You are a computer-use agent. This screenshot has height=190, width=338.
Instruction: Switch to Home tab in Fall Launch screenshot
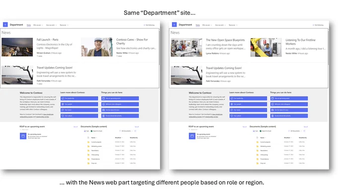tap(29, 25)
